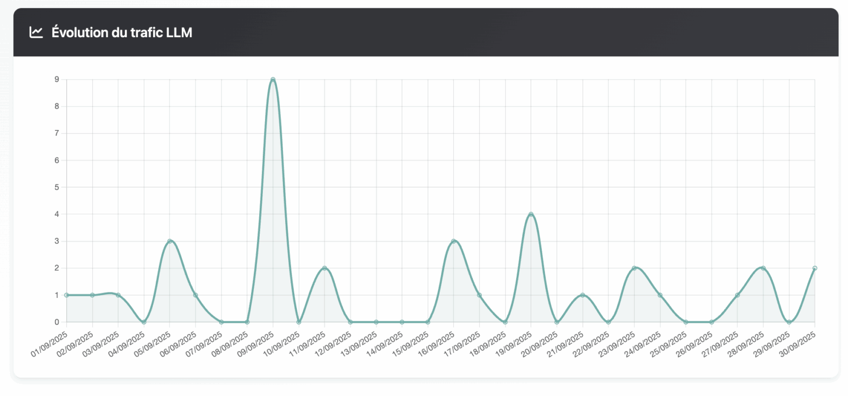Select the data point for 06/09/2025

[x=196, y=295]
